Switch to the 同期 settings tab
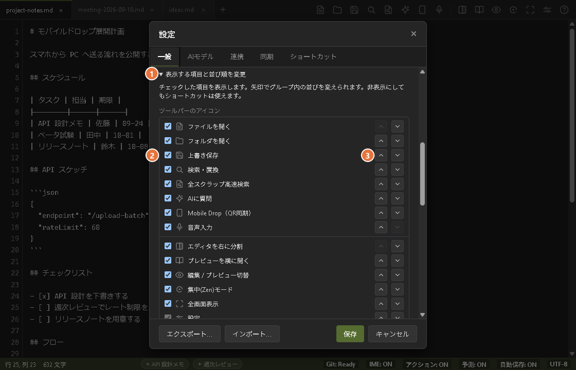 point(267,57)
